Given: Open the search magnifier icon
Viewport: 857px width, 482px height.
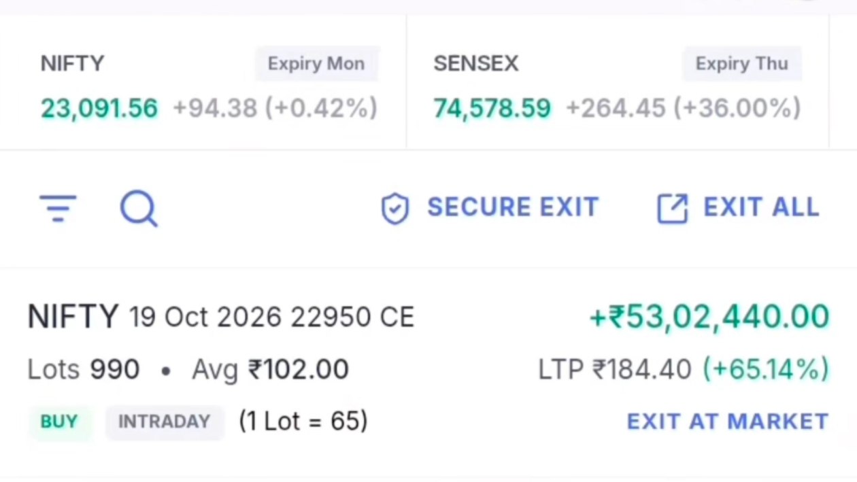Looking at the screenshot, I should (x=139, y=208).
